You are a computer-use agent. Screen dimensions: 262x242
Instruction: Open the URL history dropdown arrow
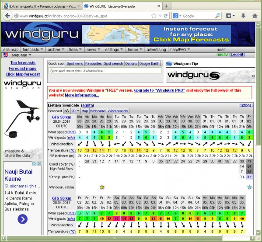(x=160, y=16)
